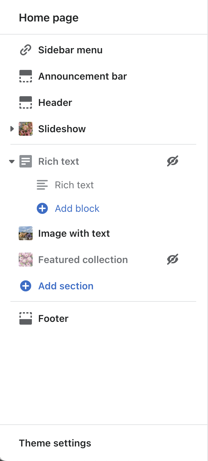Click the Announcement bar section icon
The image size is (208, 461).
pos(25,76)
